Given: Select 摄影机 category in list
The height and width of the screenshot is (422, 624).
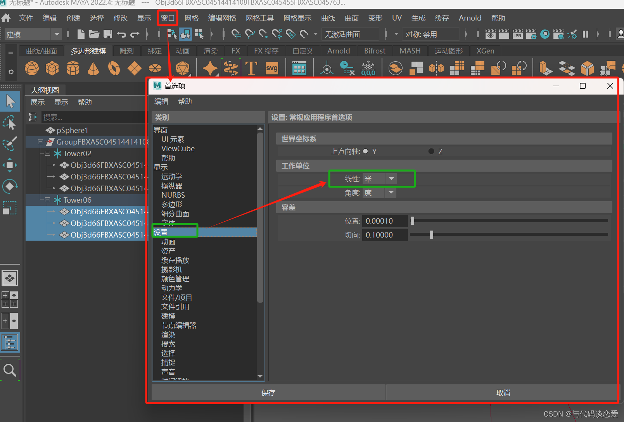Looking at the screenshot, I should click(x=172, y=270).
